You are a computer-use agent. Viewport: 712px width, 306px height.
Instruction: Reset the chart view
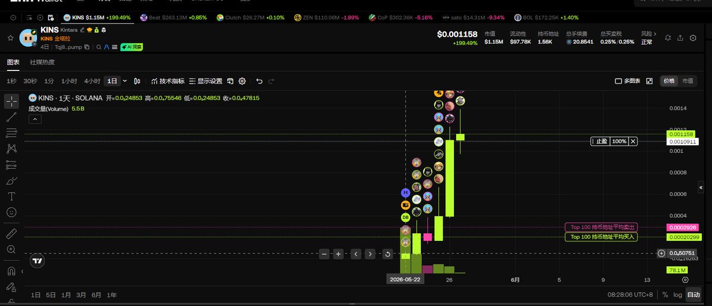387,254
